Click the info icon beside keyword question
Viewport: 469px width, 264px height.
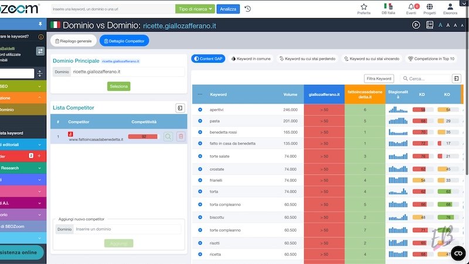tap(40, 37)
